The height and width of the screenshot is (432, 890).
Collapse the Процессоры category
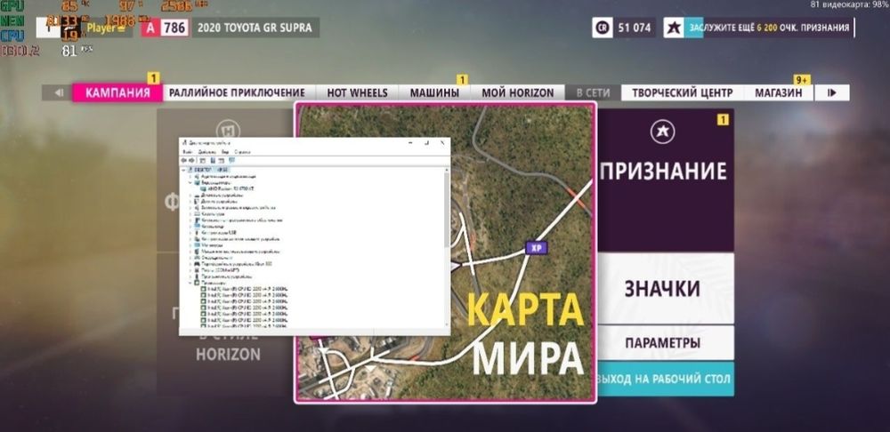(190, 283)
